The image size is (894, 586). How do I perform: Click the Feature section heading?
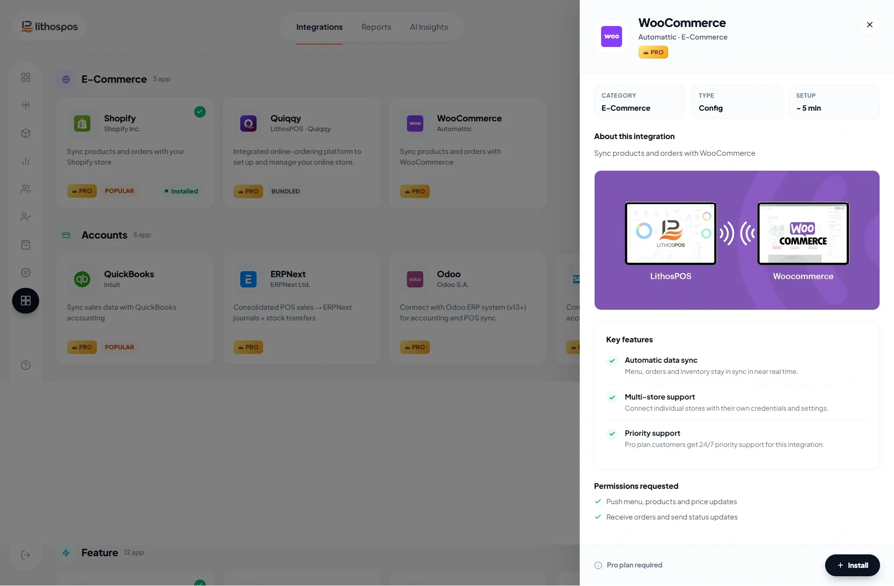click(100, 553)
